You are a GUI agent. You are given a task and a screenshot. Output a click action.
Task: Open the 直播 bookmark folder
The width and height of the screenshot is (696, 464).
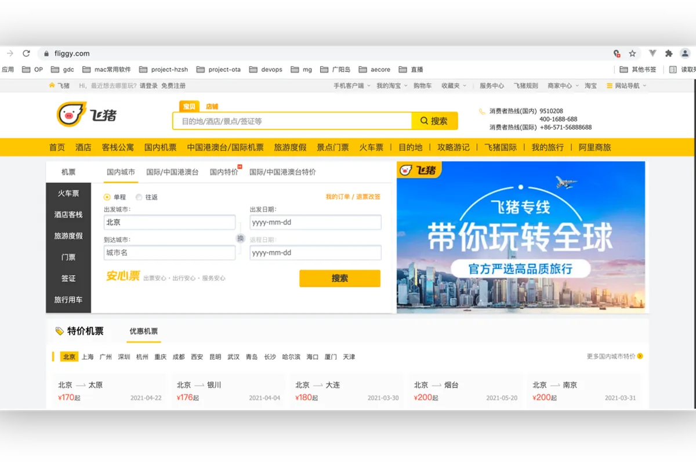[411, 70]
